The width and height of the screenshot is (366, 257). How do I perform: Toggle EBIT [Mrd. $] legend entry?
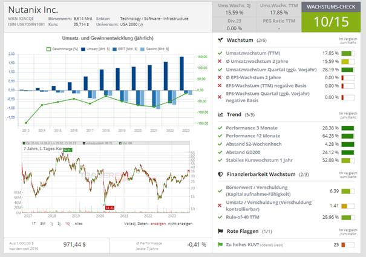pyautogui.click(x=125, y=49)
